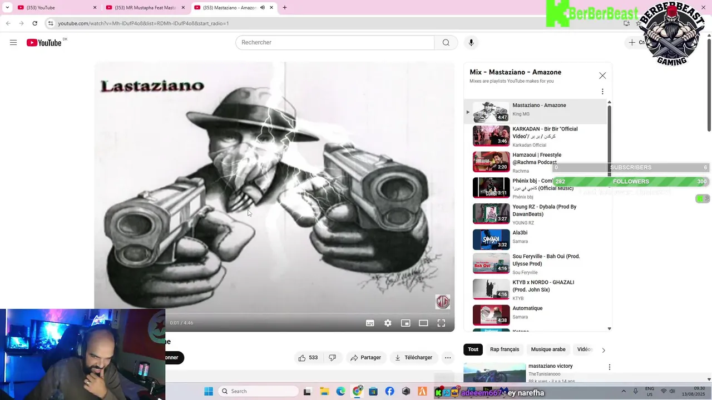Play Young RZ - Dybala from mix
This screenshot has height=400, width=712.
(535, 214)
